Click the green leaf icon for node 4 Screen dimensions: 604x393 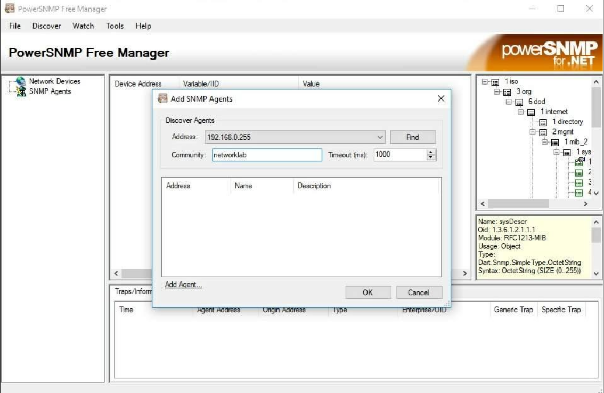click(x=579, y=193)
